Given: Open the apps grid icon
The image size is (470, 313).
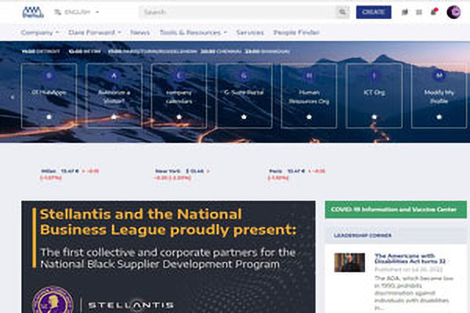Looking at the screenshot, I should pos(419,13).
